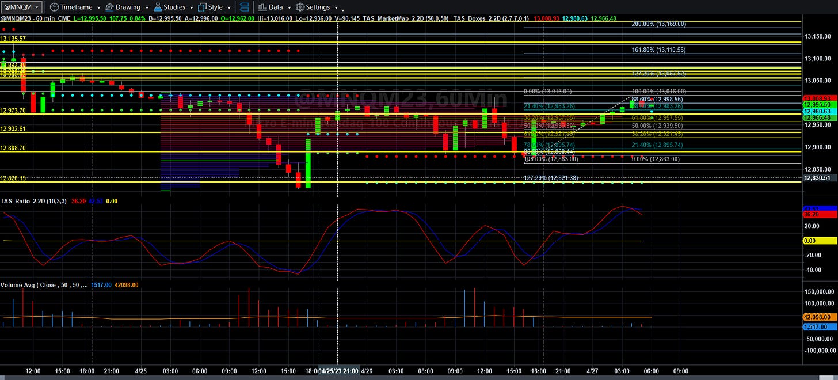
Task: Click the Style icon
Action: click(x=202, y=7)
